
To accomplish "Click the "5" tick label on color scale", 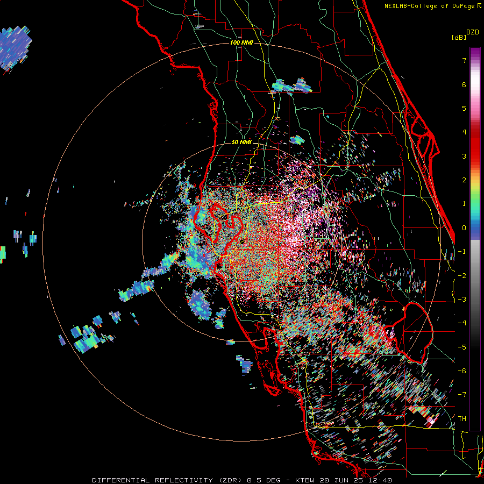I will tap(464, 108).
